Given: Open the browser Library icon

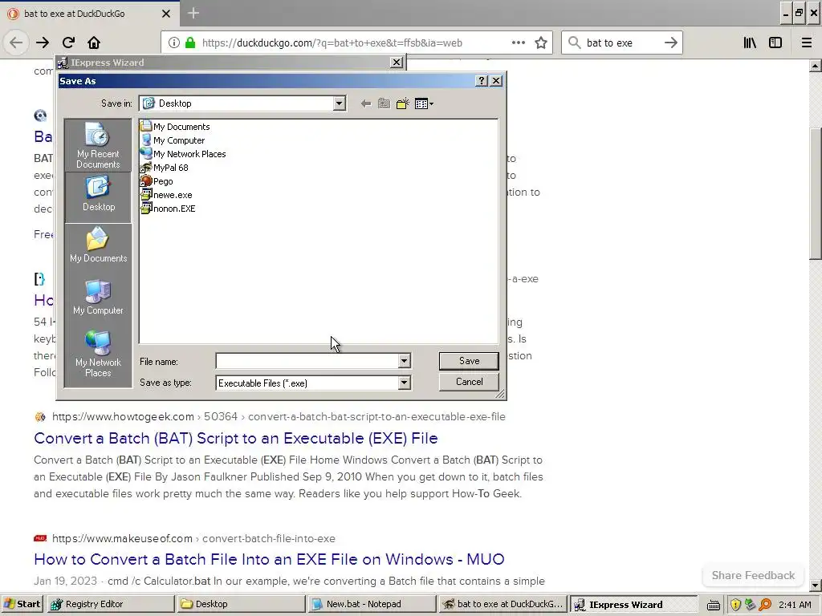Looking at the screenshot, I should 750,43.
